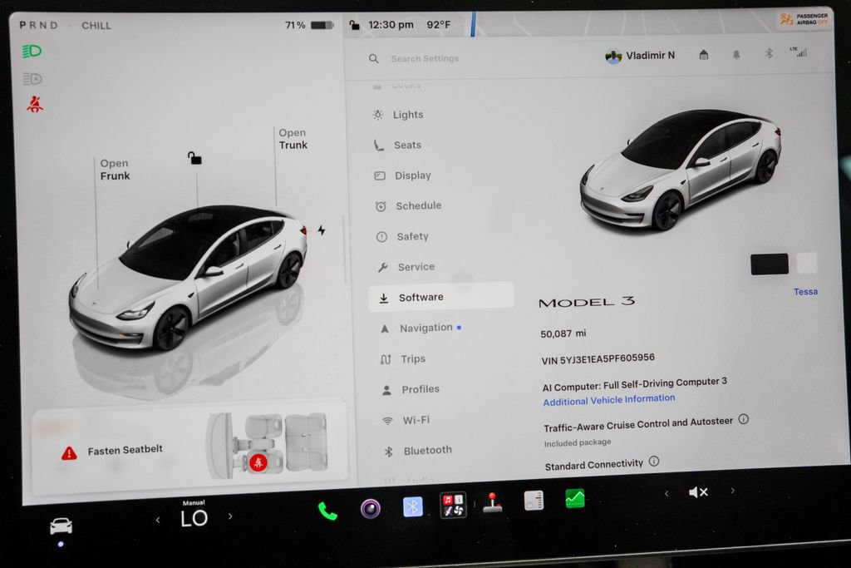The width and height of the screenshot is (851, 568).
Task: Lower volume with the left chevron
Action: (667, 494)
